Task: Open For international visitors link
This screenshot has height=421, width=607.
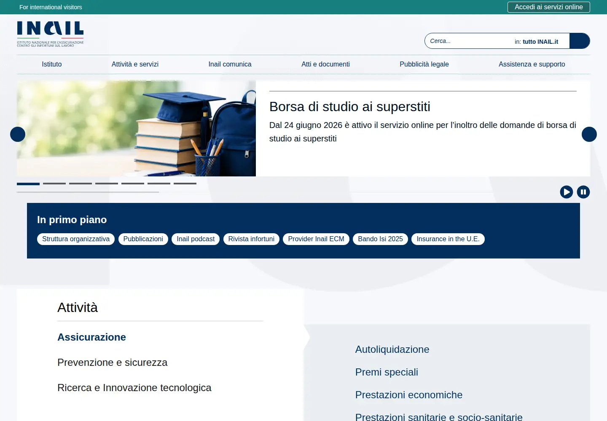Action: pos(51,7)
